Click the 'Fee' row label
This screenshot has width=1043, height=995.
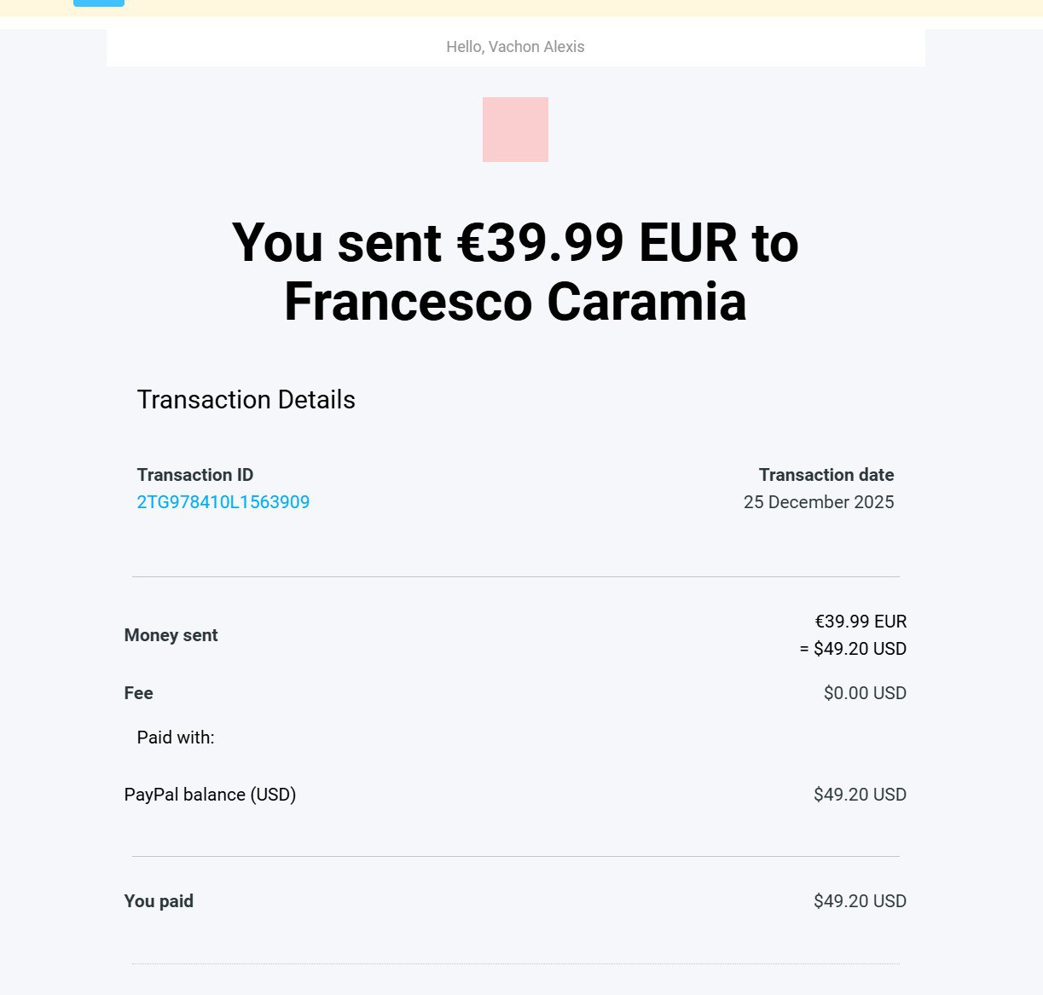click(x=138, y=693)
